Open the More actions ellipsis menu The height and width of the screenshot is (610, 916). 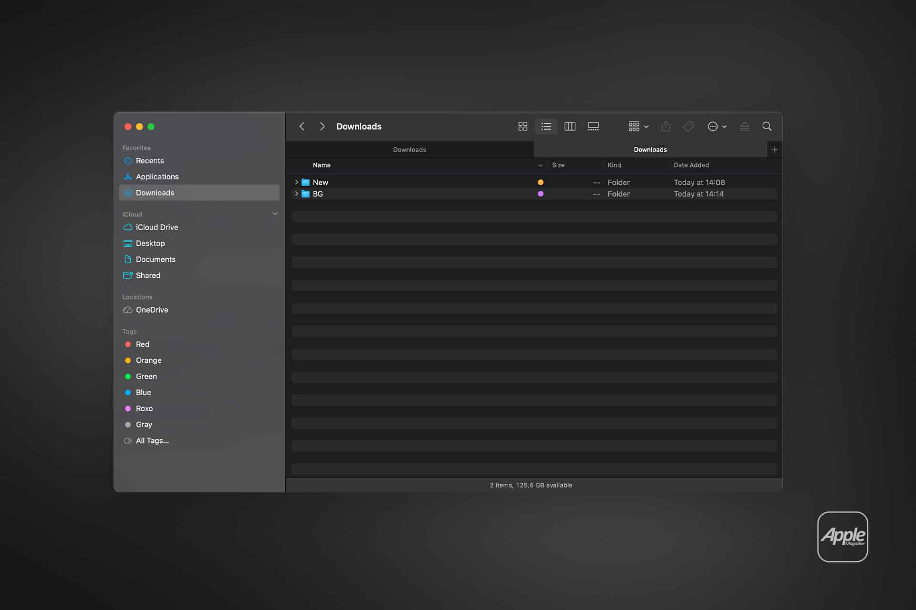pyautogui.click(x=717, y=126)
